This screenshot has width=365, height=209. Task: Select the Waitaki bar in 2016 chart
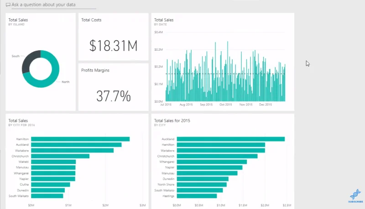pos(53,162)
